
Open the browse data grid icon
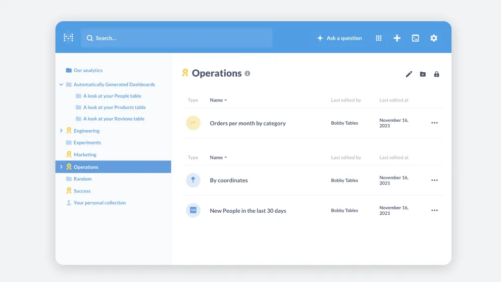(x=379, y=38)
